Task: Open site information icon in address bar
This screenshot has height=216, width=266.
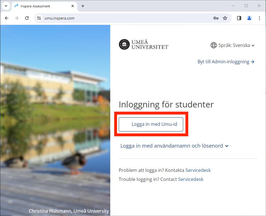Action: [x=39, y=18]
